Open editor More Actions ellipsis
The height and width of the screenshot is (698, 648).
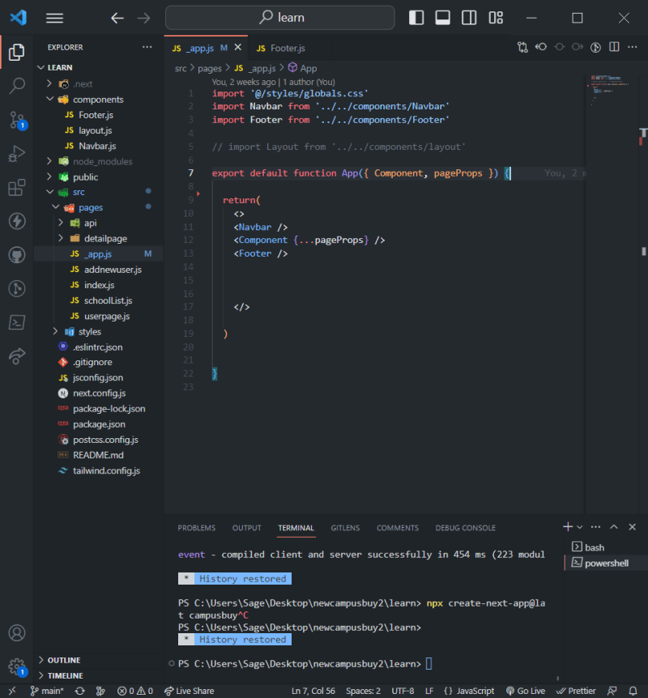click(633, 47)
